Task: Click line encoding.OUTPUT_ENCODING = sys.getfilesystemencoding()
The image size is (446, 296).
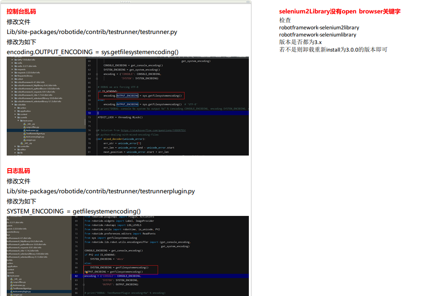Action: (93, 52)
